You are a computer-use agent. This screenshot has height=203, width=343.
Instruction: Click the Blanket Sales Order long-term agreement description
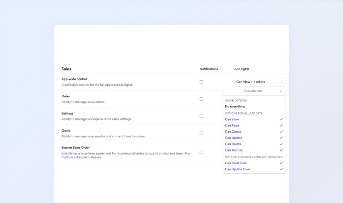pos(126,155)
